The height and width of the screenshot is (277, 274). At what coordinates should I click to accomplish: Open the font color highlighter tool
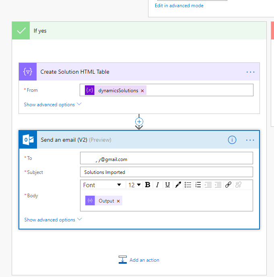tap(178, 185)
